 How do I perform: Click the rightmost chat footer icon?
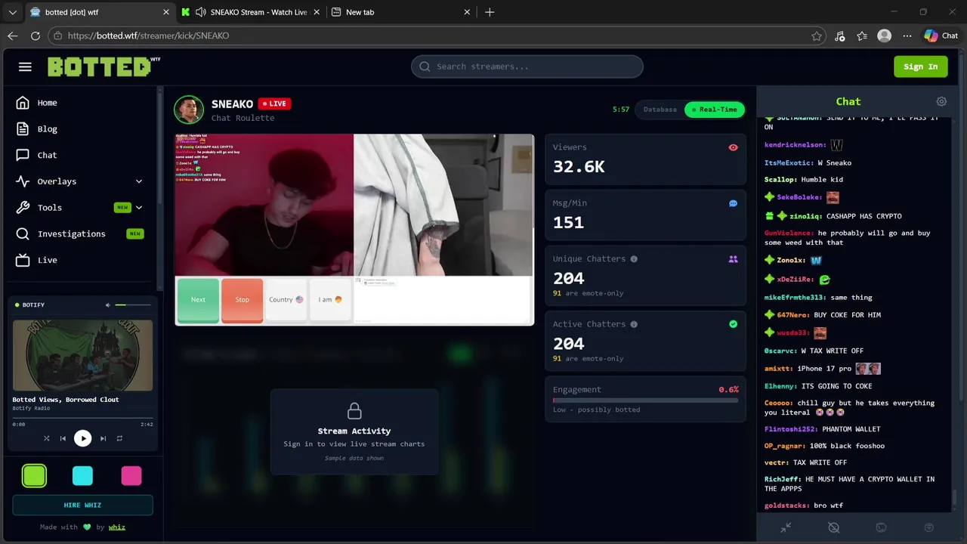click(x=929, y=527)
